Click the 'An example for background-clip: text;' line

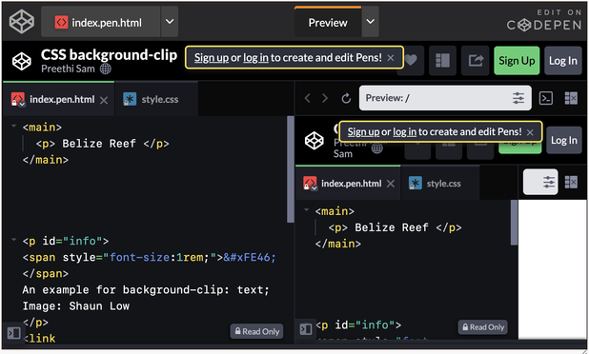[x=146, y=290]
